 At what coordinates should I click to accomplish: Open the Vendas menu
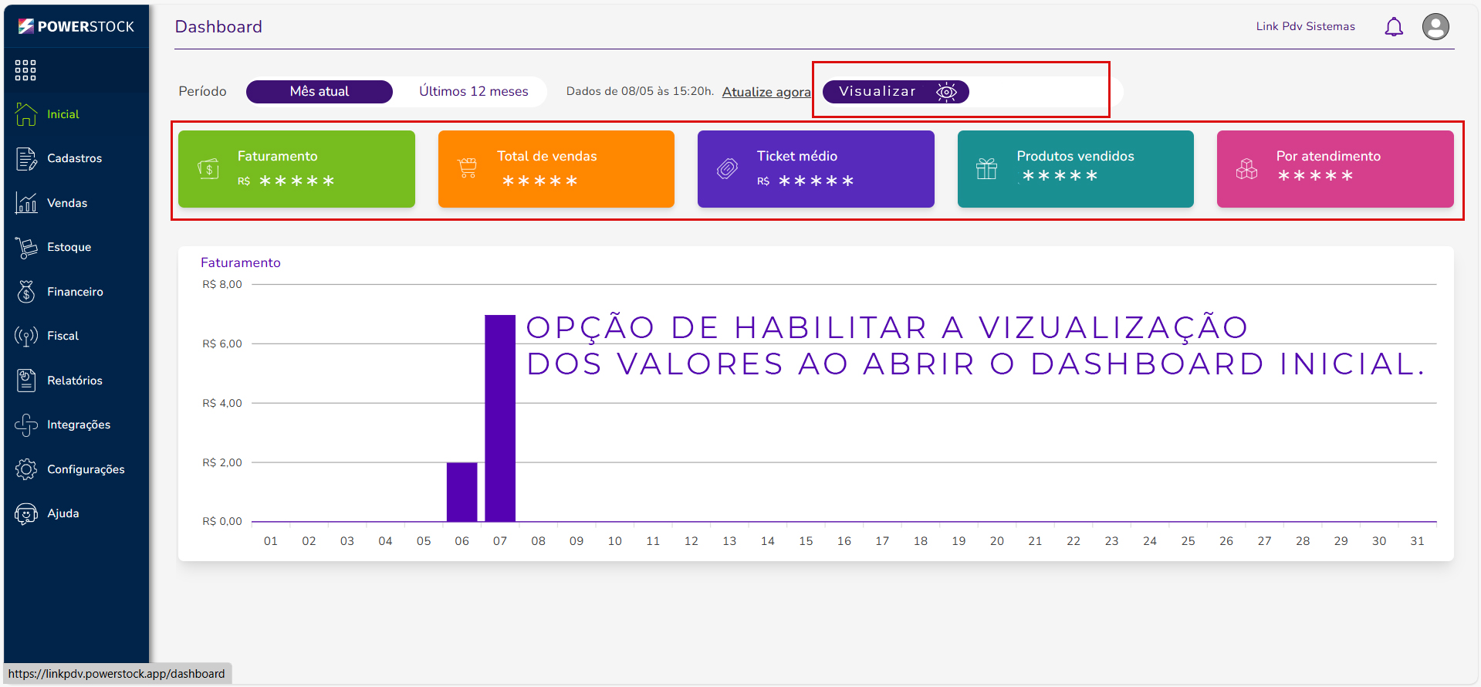[x=67, y=203]
